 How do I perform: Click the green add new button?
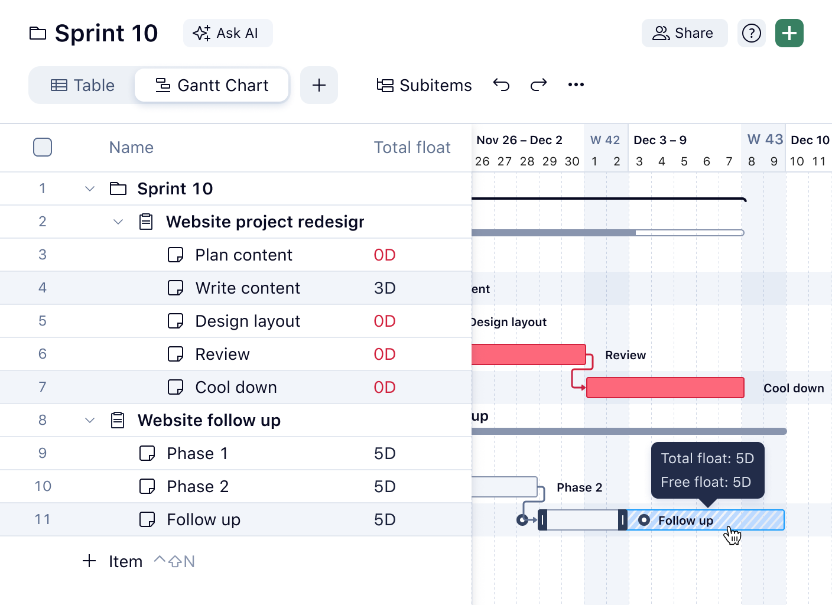click(789, 33)
